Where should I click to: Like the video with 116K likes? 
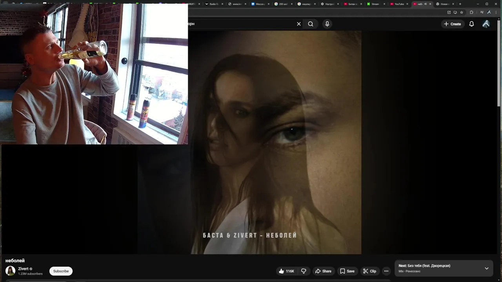coord(286,271)
